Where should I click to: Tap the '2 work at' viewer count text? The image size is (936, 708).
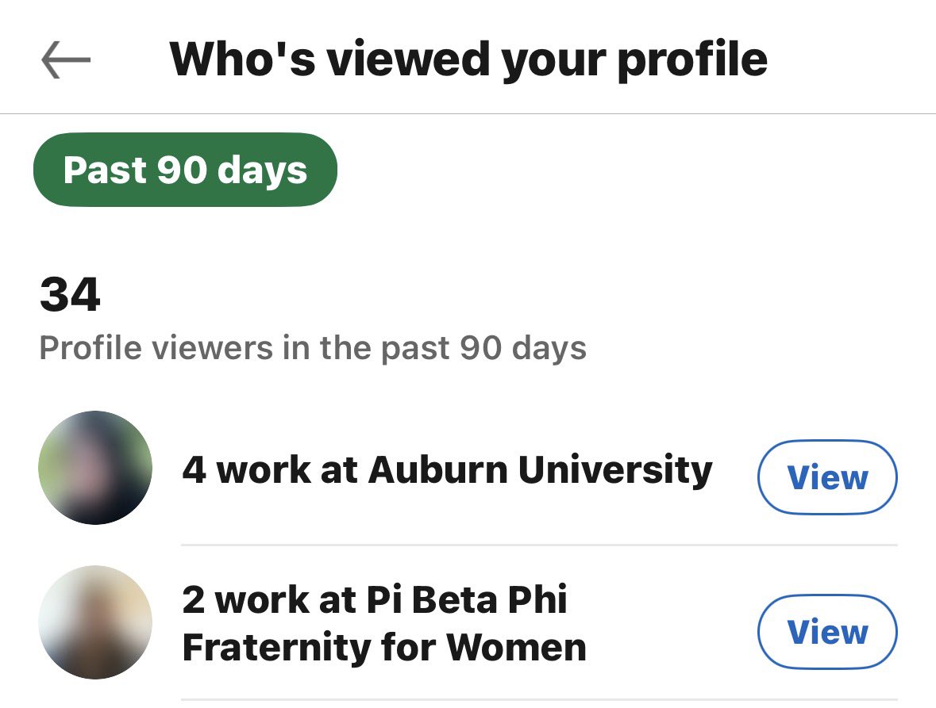(x=269, y=599)
